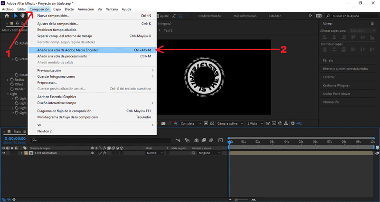
Task: Open the Graph Editor
Action: [220, 140]
